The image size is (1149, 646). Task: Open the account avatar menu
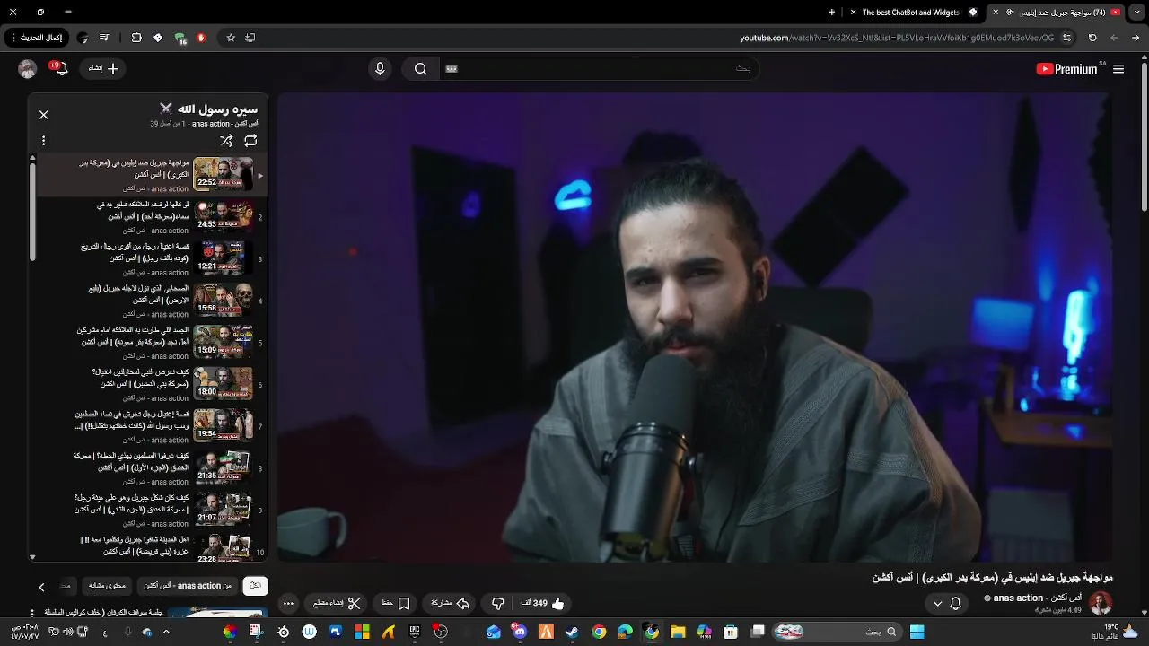(27, 69)
